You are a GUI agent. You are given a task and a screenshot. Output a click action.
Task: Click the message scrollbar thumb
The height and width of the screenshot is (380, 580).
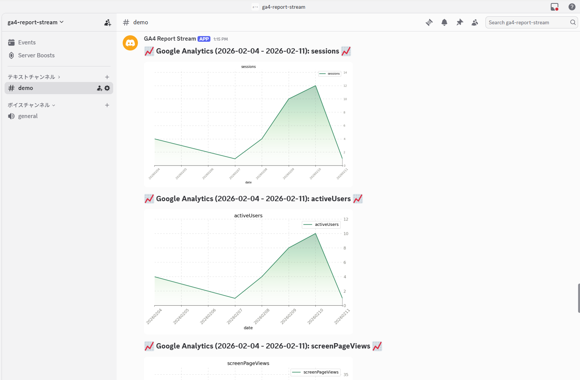(578, 298)
